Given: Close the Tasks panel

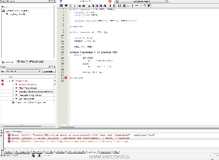Looking at the screenshot, I should tap(54, 67).
